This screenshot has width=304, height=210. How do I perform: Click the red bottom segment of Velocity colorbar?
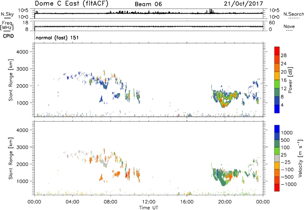[x=277, y=188]
